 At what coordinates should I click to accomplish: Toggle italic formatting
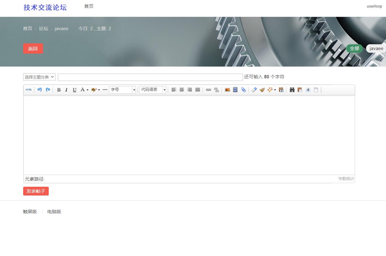tap(66, 90)
